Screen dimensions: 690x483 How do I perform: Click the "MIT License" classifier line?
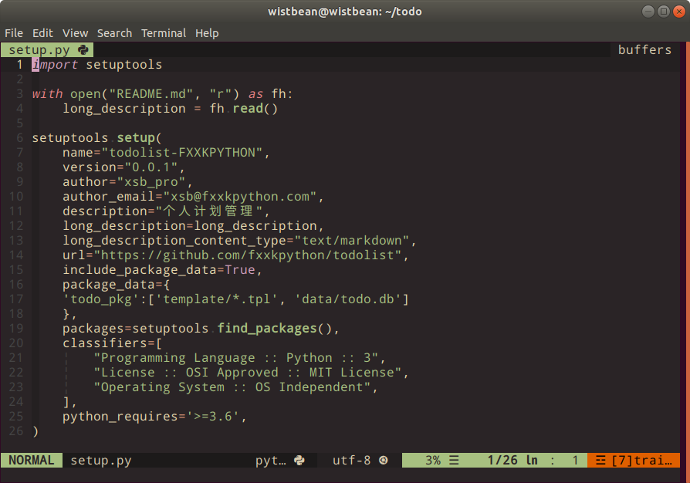tap(247, 373)
